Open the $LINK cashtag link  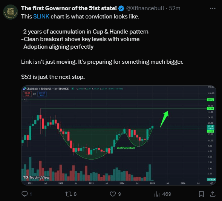[x=41, y=17]
